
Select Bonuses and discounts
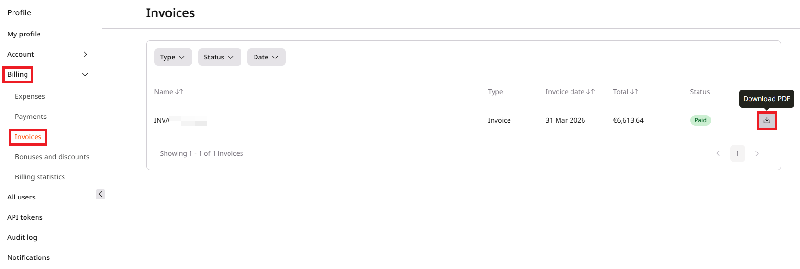pos(52,157)
